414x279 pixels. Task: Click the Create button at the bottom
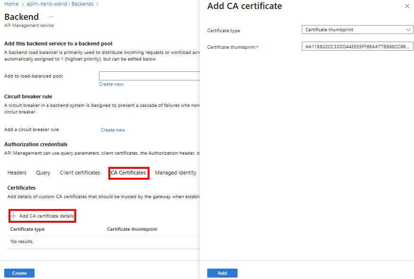coord(19,273)
